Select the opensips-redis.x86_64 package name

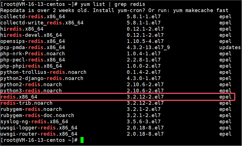pos(33,41)
